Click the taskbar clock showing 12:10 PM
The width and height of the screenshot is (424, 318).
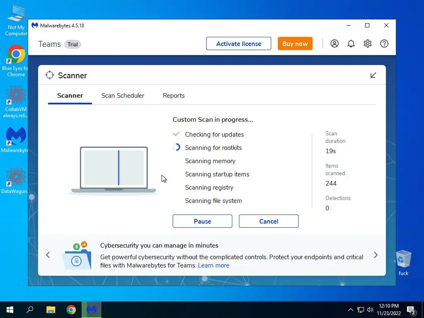tap(389, 310)
